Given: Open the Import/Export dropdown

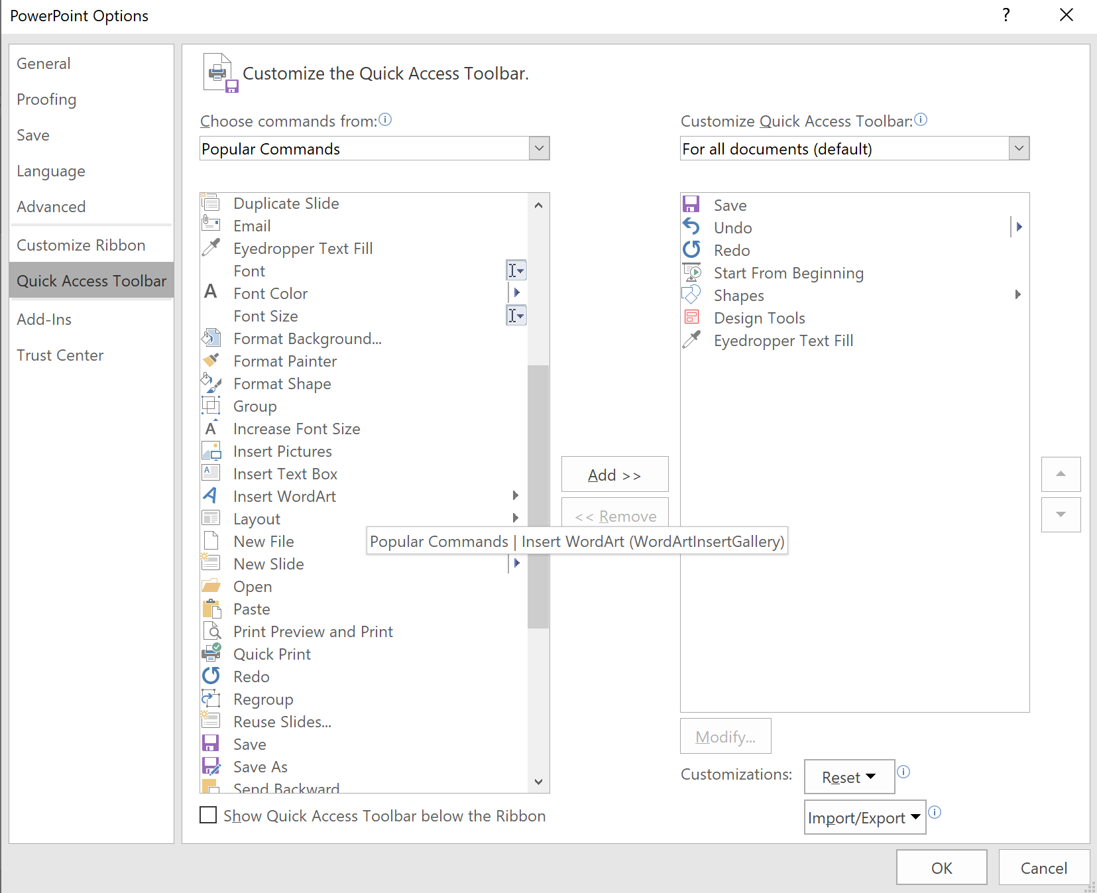Looking at the screenshot, I should click(865, 817).
